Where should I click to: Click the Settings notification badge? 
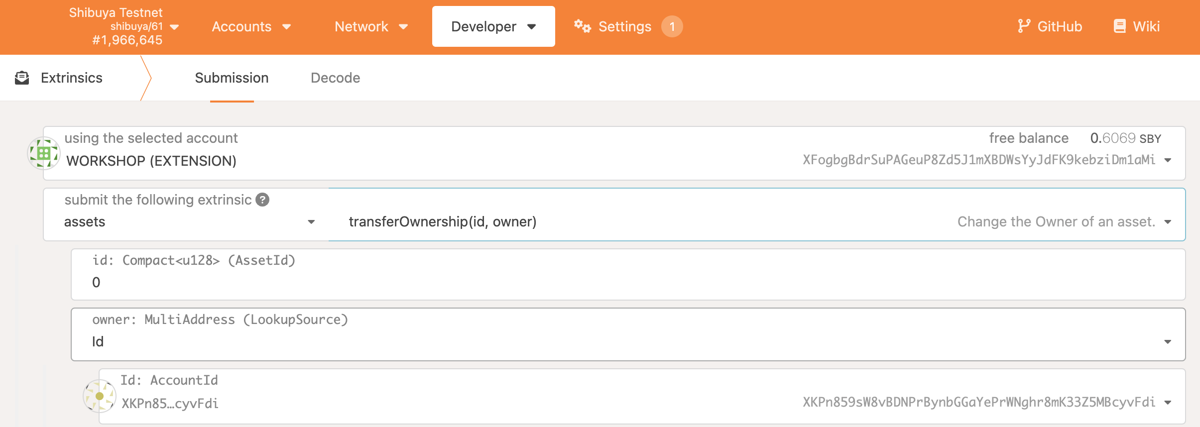coord(672,26)
